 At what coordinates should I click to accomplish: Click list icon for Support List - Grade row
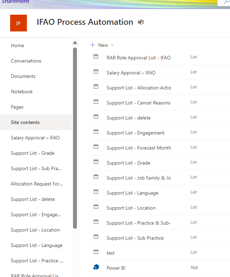(96, 162)
